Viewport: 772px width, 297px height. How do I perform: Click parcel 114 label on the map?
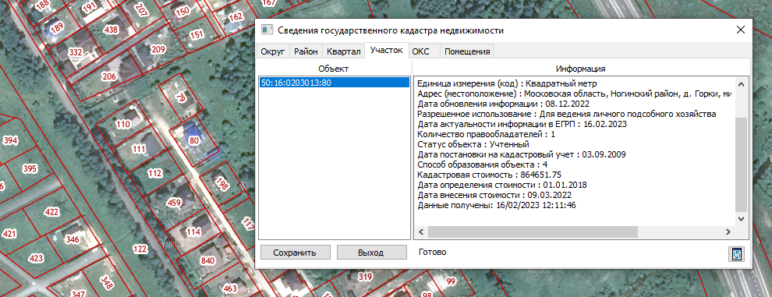(x=193, y=232)
